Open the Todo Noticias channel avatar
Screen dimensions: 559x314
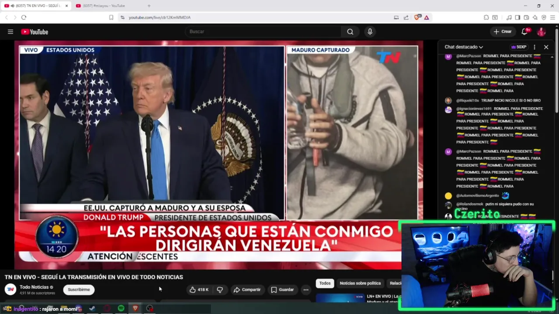[10, 290]
